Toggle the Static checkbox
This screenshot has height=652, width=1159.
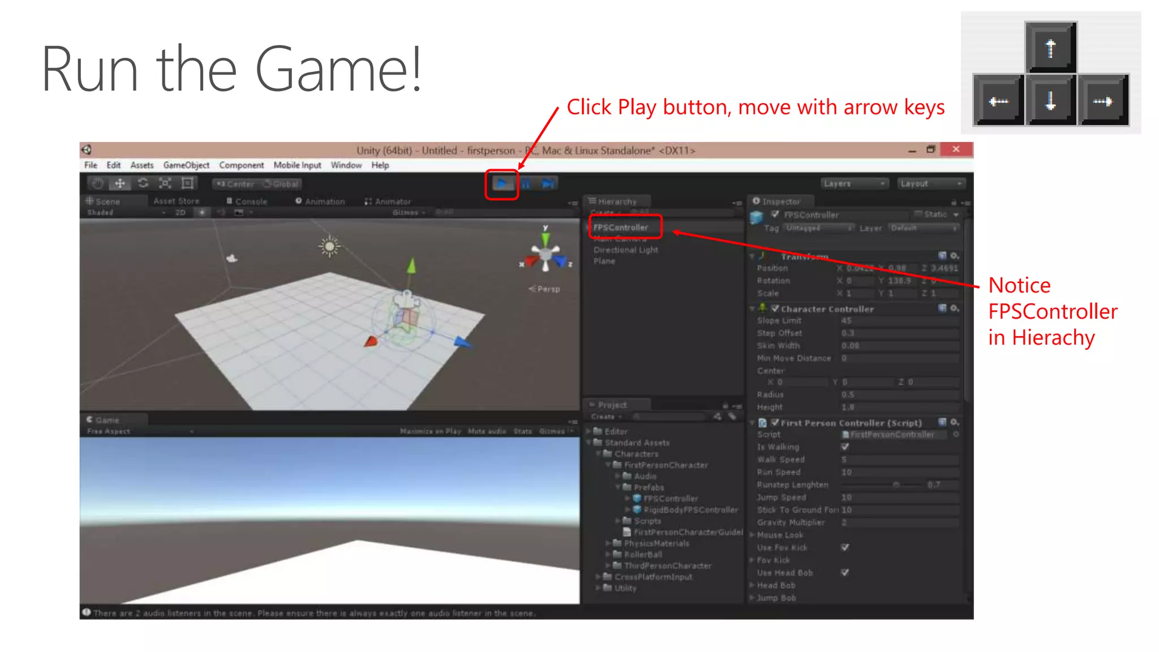click(918, 214)
